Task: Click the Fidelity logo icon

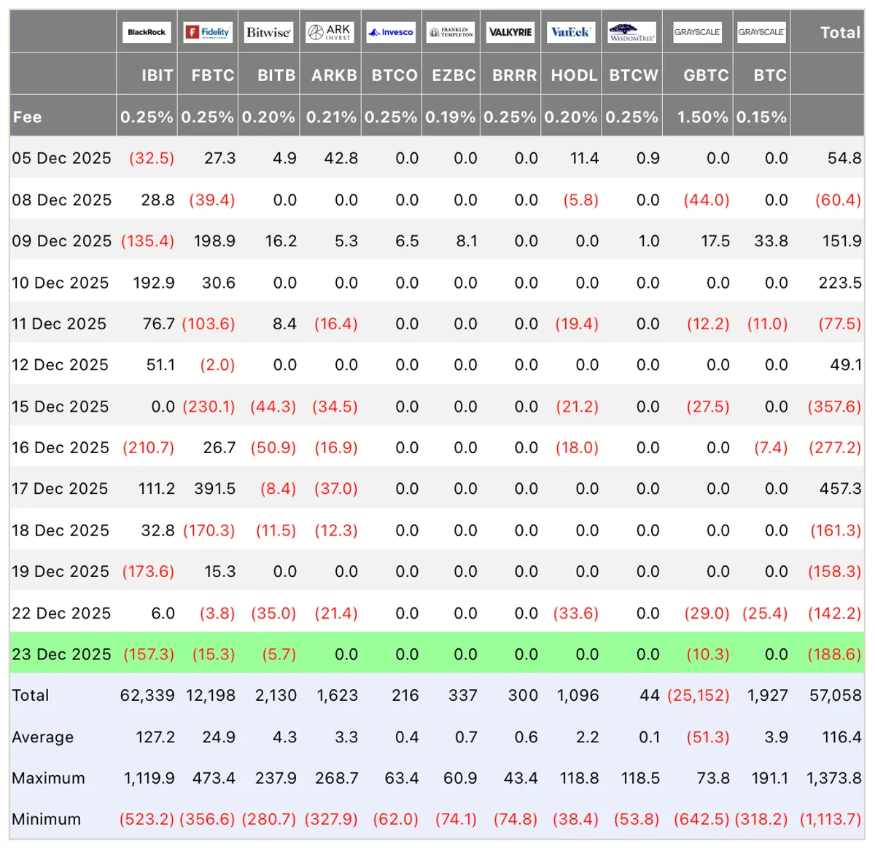Action: 208,32
